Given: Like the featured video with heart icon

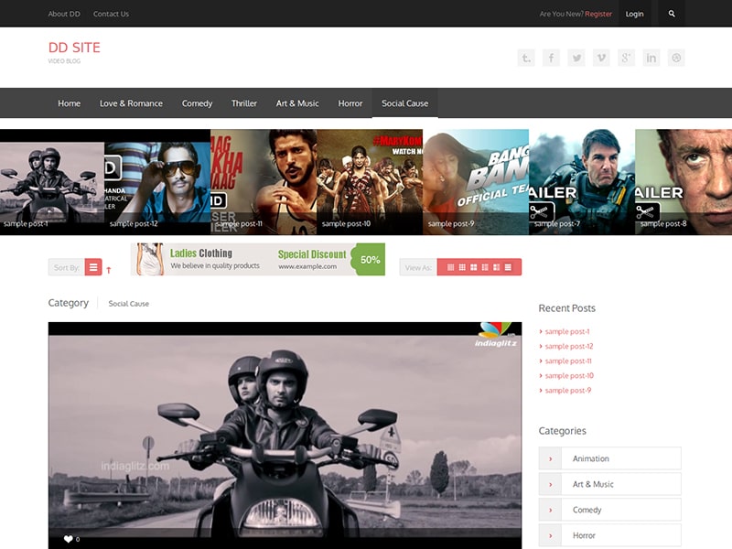Looking at the screenshot, I should [x=68, y=539].
